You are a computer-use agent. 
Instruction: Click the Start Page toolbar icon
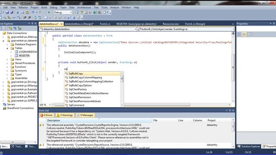tap(95, 12)
